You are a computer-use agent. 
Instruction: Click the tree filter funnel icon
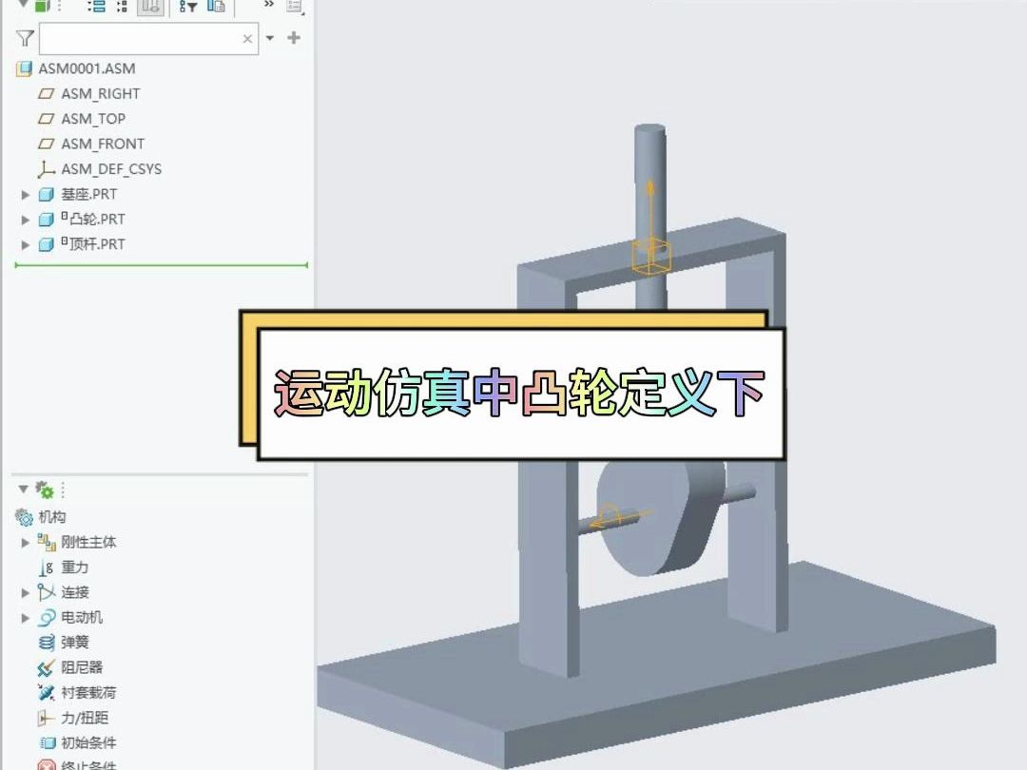tap(25, 38)
